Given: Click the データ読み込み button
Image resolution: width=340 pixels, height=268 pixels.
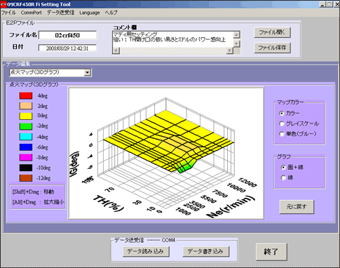Looking at the screenshot, I should (x=146, y=252).
